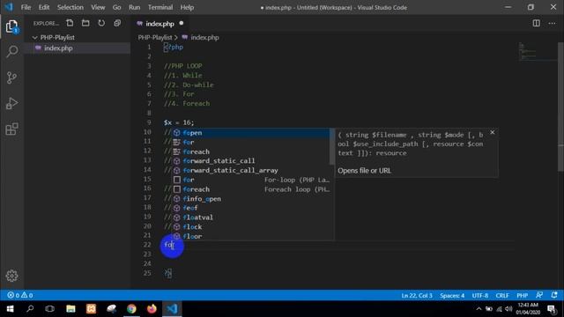Image resolution: width=564 pixels, height=317 pixels.
Task: Open the File menu
Action: click(26, 7)
